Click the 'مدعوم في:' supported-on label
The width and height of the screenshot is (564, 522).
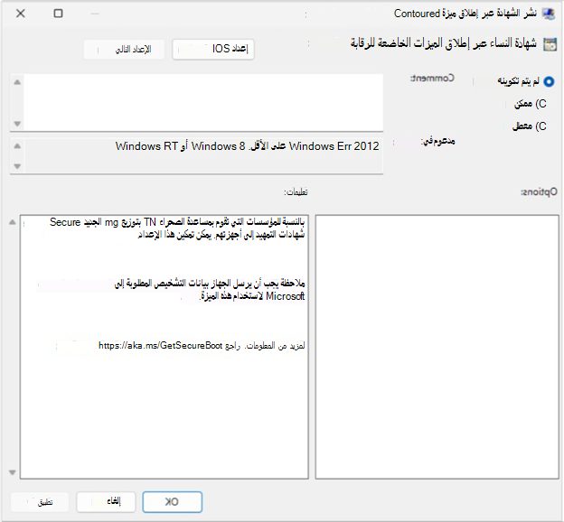click(x=437, y=141)
